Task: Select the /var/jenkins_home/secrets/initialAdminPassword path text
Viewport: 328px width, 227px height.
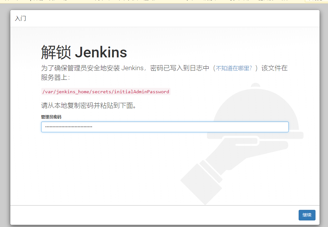Action: (x=106, y=92)
